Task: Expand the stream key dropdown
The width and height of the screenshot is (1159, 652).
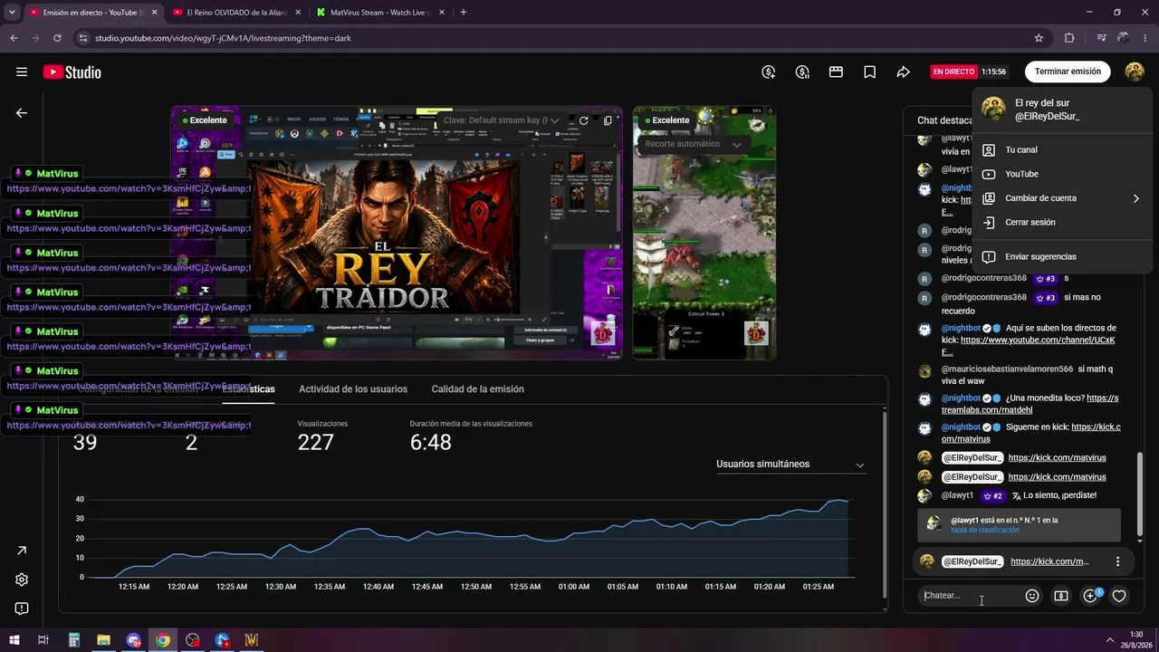Action: click(x=554, y=120)
